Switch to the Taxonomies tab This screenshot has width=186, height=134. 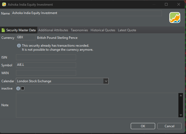click(x=79, y=30)
